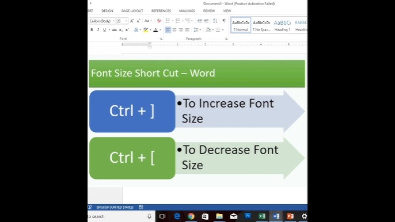The height and width of the screenshot is (222, 395).
Task: Open PowerPoint from the taskbar
Action: [290, 216]
